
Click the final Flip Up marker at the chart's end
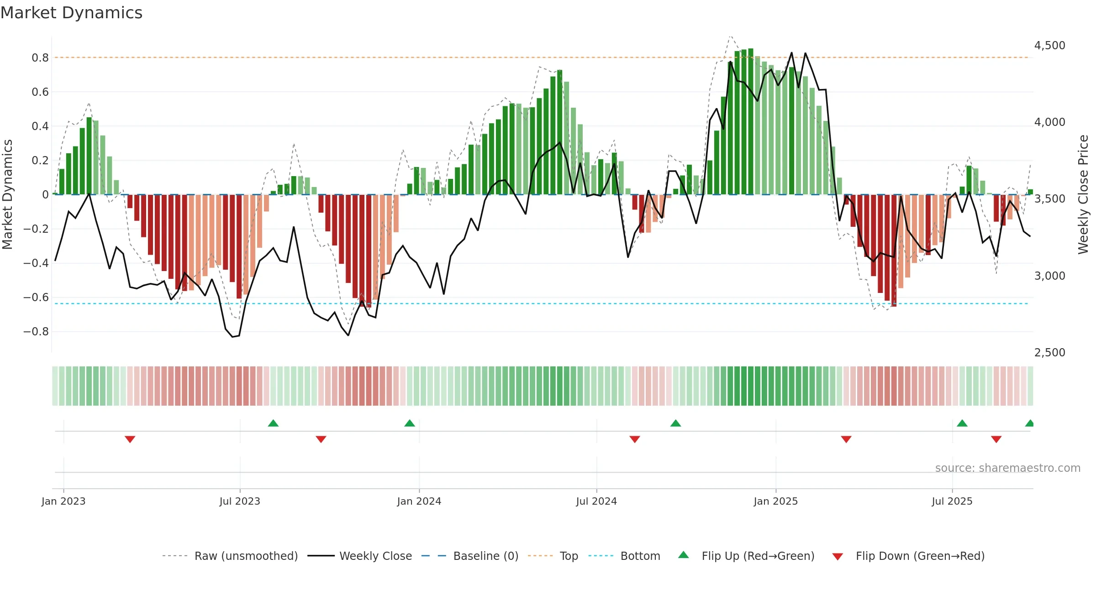pos(1029,423)
